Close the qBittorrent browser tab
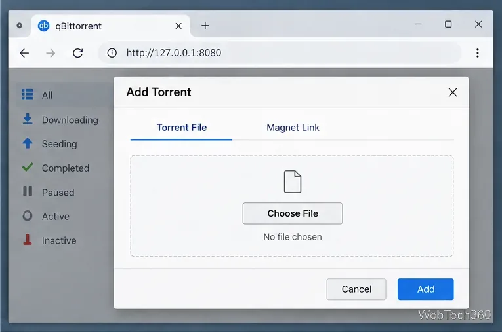Viewport: 502px width, 332px height. click(x=178, y=26)
